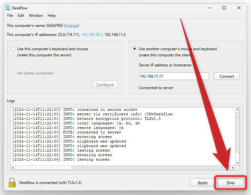Click log line 'remote languages: ja'
Image resolution: width=251 pixels, height=195 pixels.
click(x=68, y=128)
